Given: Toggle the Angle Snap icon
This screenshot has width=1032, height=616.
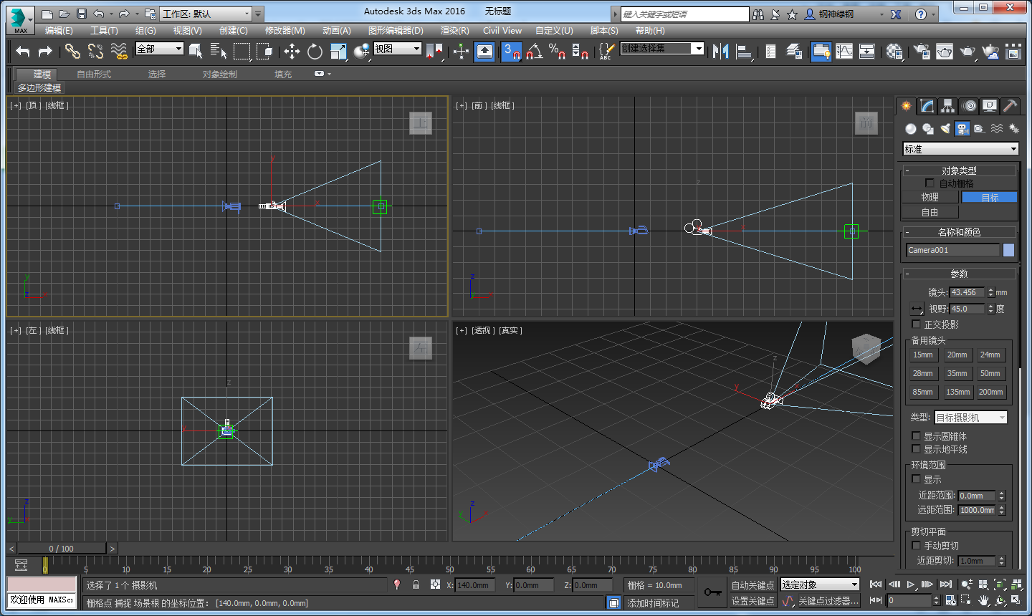Looking at the screenshot, I should [535, 51].
